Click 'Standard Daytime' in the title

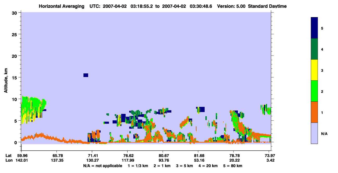coord(267,6)
